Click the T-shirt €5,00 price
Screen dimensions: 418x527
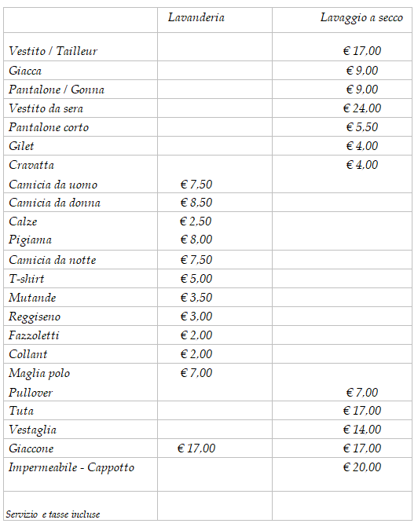coord(196,279)
